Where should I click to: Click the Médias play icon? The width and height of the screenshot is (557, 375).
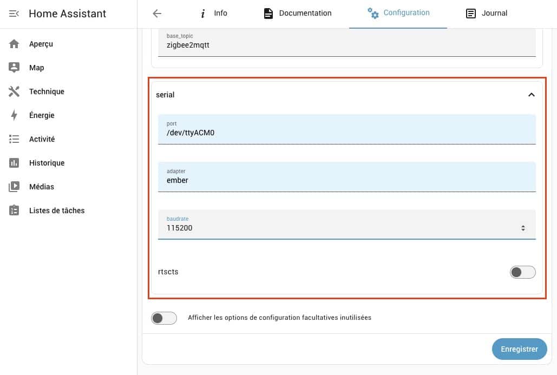pos(14,187)
